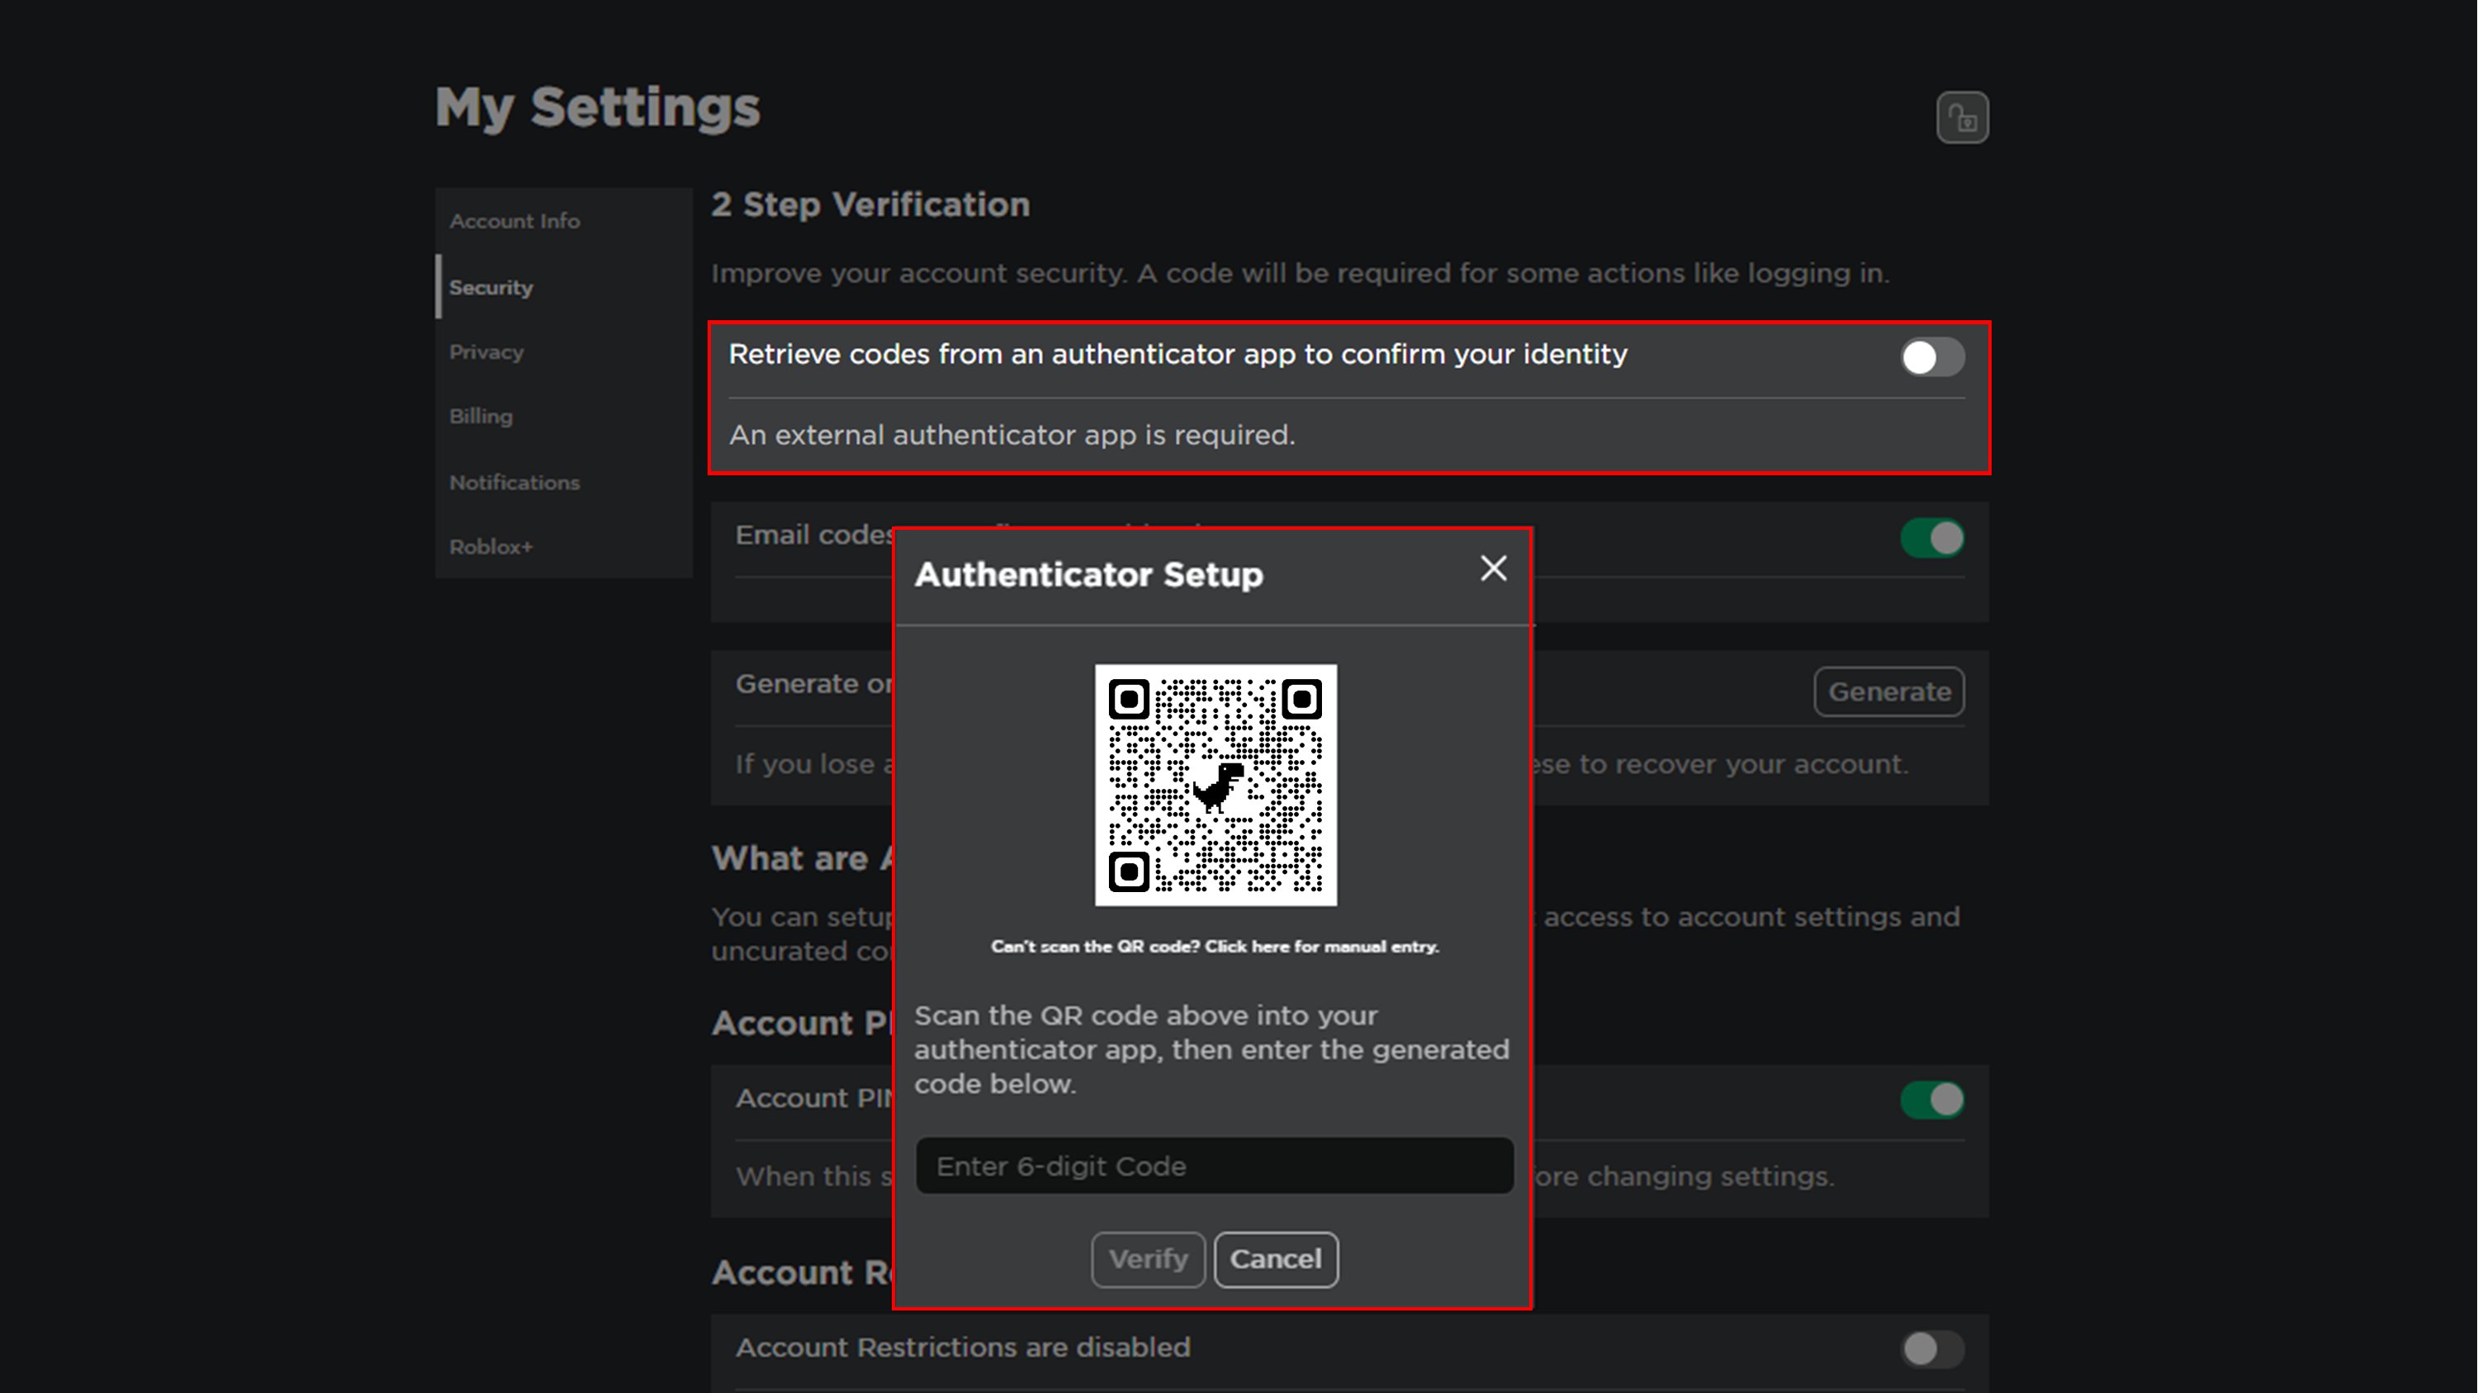Open Security settings menu item
Image resolution: width=2478 pixels, height=1393 pixels.
point(492,286)
